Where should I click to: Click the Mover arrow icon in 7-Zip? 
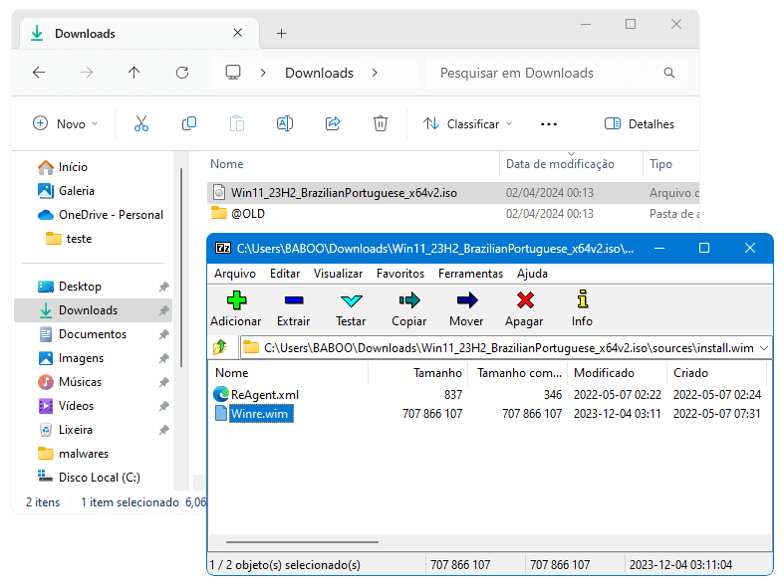pos(466,300)
